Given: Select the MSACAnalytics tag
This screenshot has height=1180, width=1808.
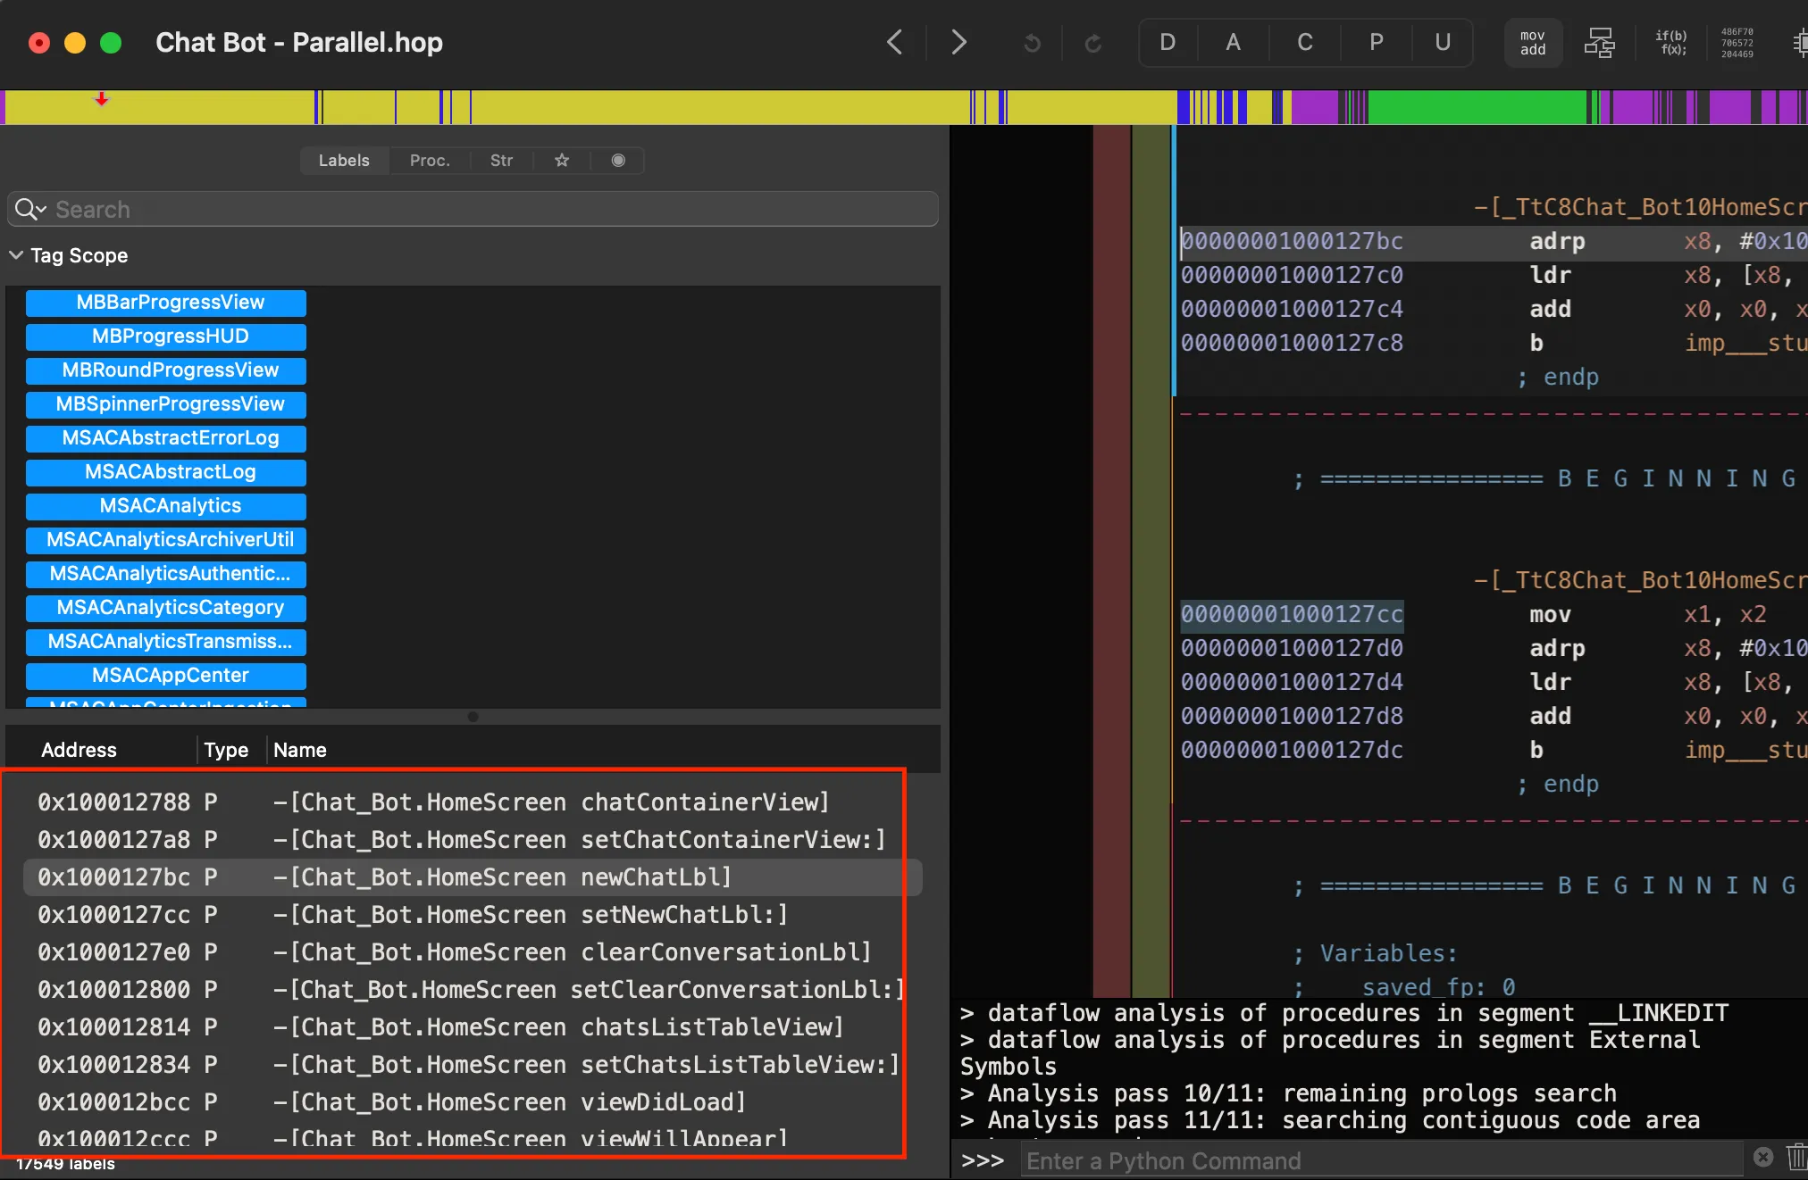Looking at the screenshot, I should click(170, 506).
